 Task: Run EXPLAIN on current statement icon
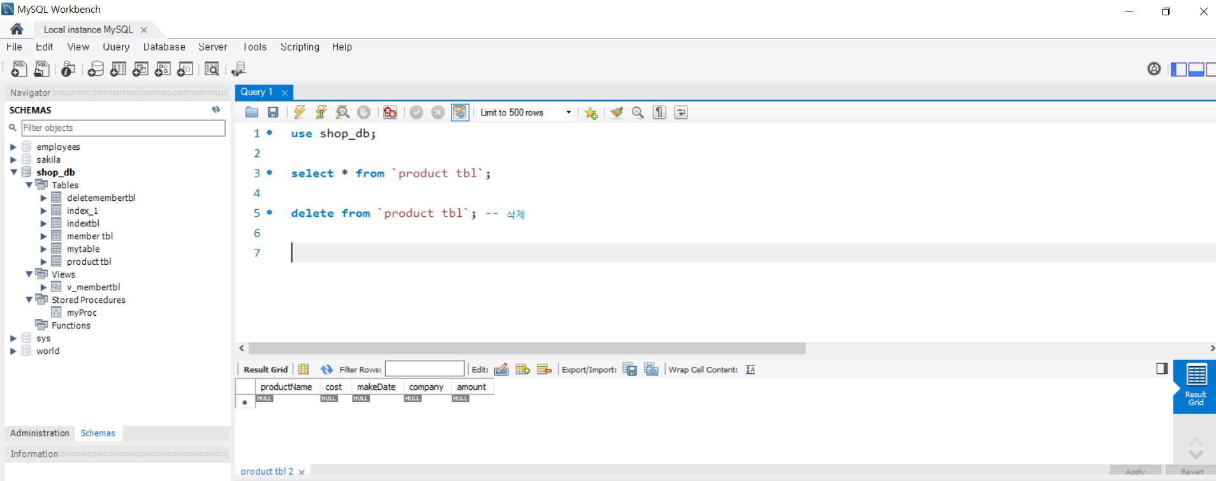click(x=342, y=112)
